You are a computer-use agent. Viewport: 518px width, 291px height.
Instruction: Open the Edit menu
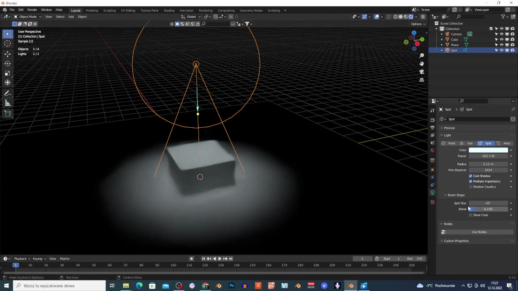click(x=21, y=10)
